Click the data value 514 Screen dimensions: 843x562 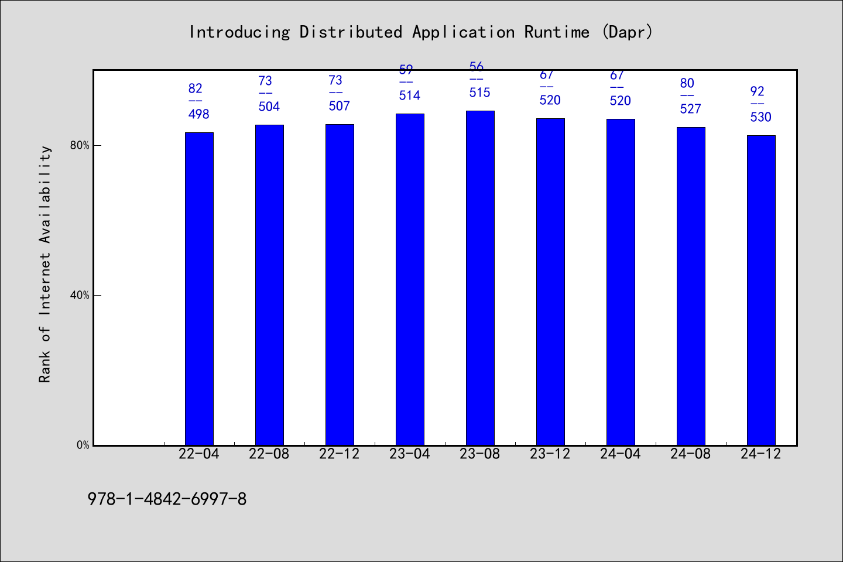coord(410,95)
